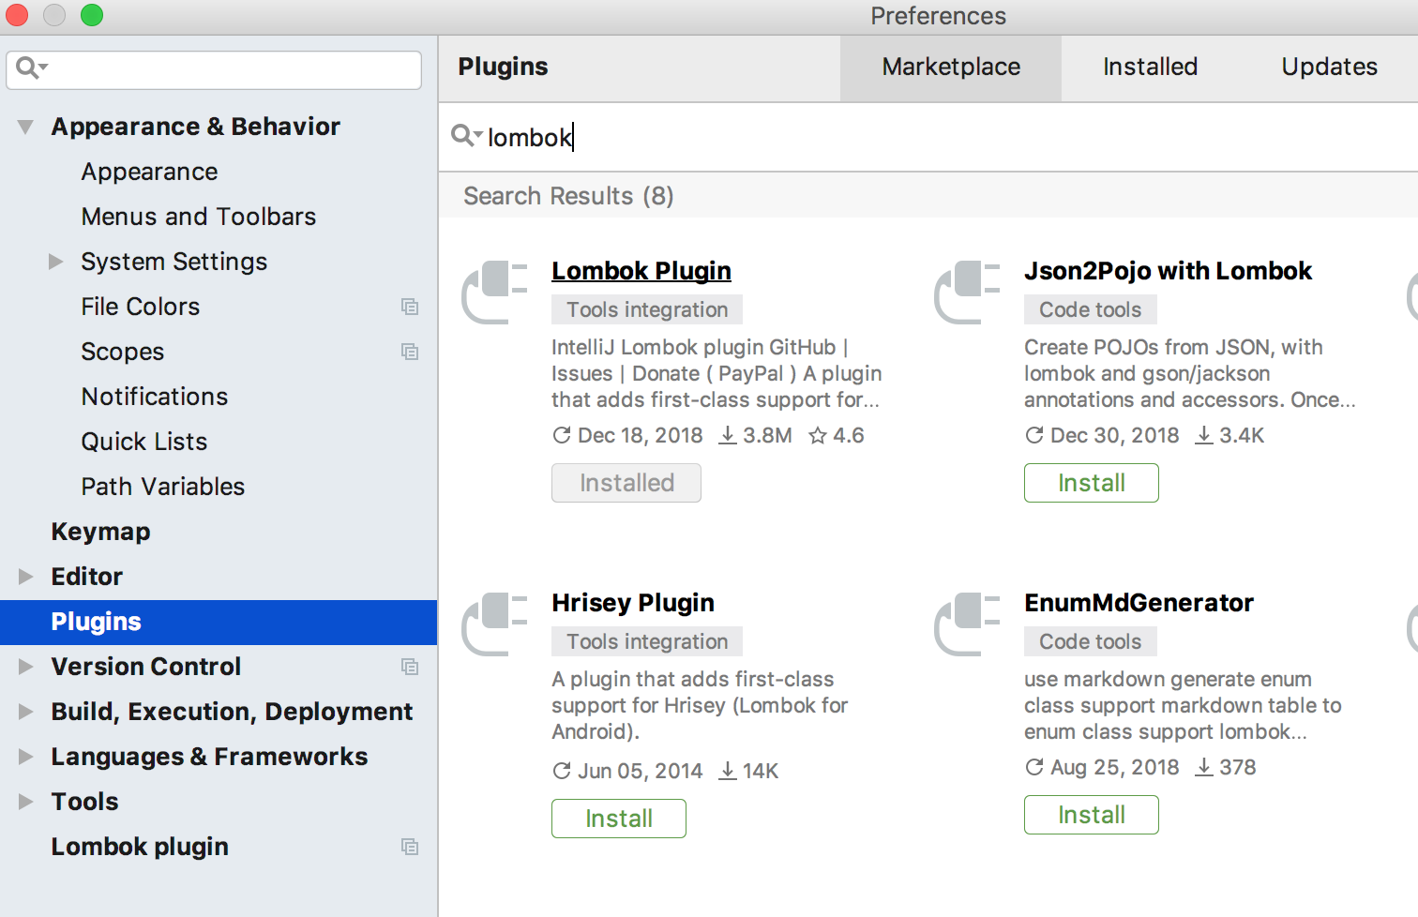Expand Build, Execution, Deployment section
Viewport: 1418px width, 917px height.
point(25,712)
